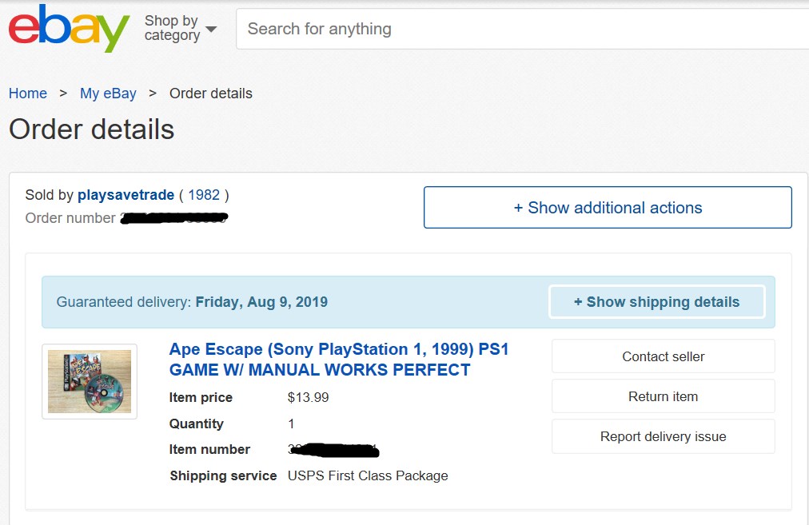Expand 'Show additional actions'

coord(608,208)
